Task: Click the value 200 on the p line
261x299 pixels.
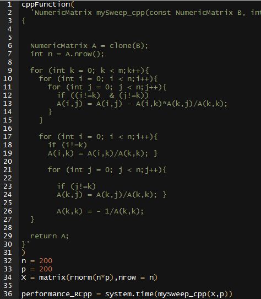Action: pyautogui.click(x=46, y=269)
